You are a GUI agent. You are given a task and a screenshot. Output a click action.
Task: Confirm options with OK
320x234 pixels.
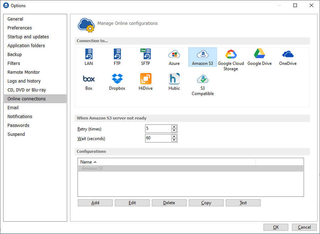pyautogui.click(x=276, y=227)
